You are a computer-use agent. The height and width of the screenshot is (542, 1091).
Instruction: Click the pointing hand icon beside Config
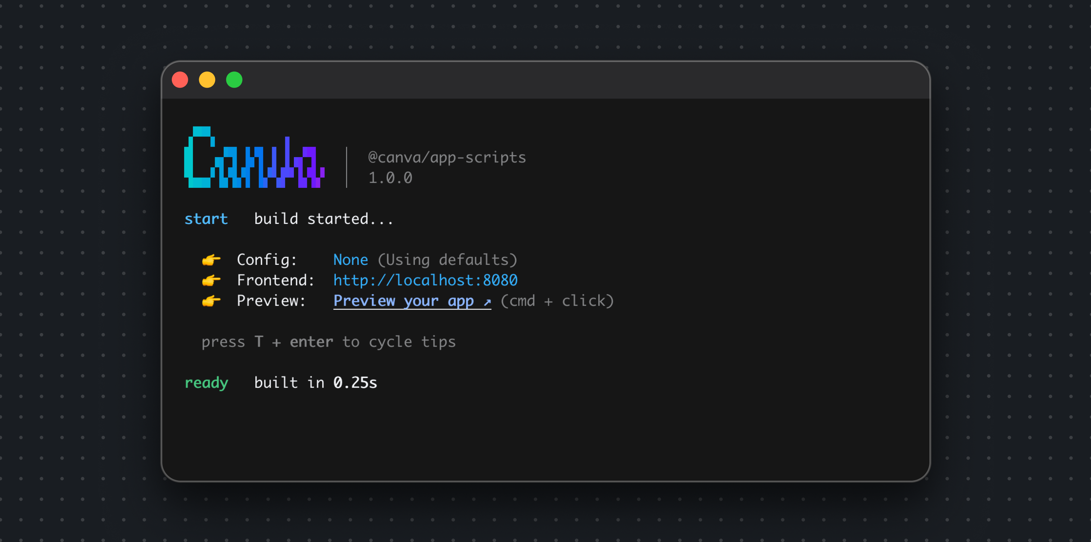[211, 259]
